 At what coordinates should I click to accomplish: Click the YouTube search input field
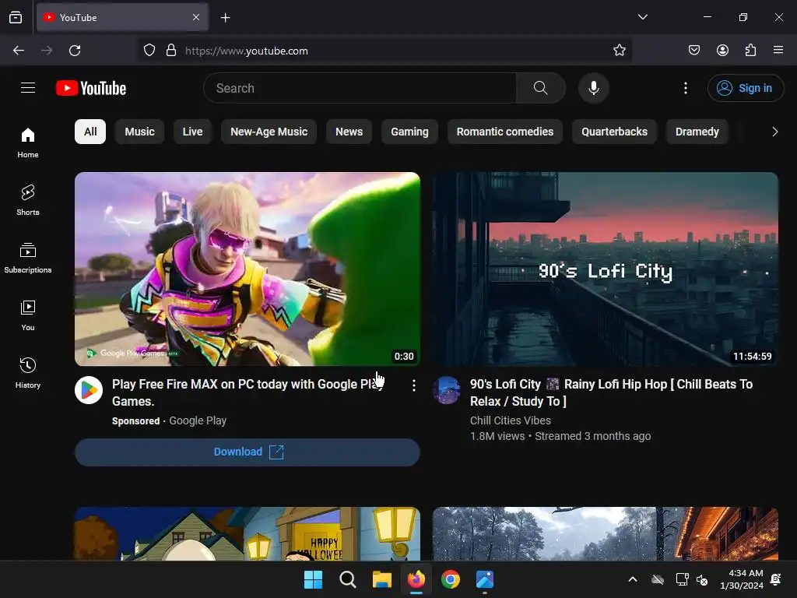[x=360, y=88]
